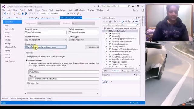Viewport: 194px width, 109px height.
Task: Click the Save All toolbar icon
Action: 26,13
